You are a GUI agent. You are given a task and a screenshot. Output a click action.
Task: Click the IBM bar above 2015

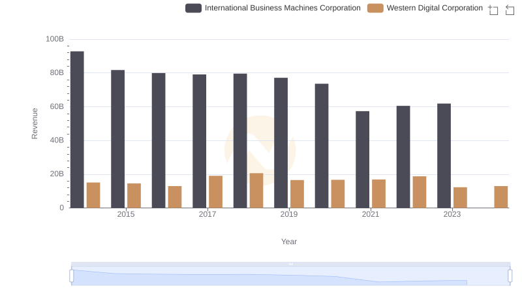tap(118, 139)
